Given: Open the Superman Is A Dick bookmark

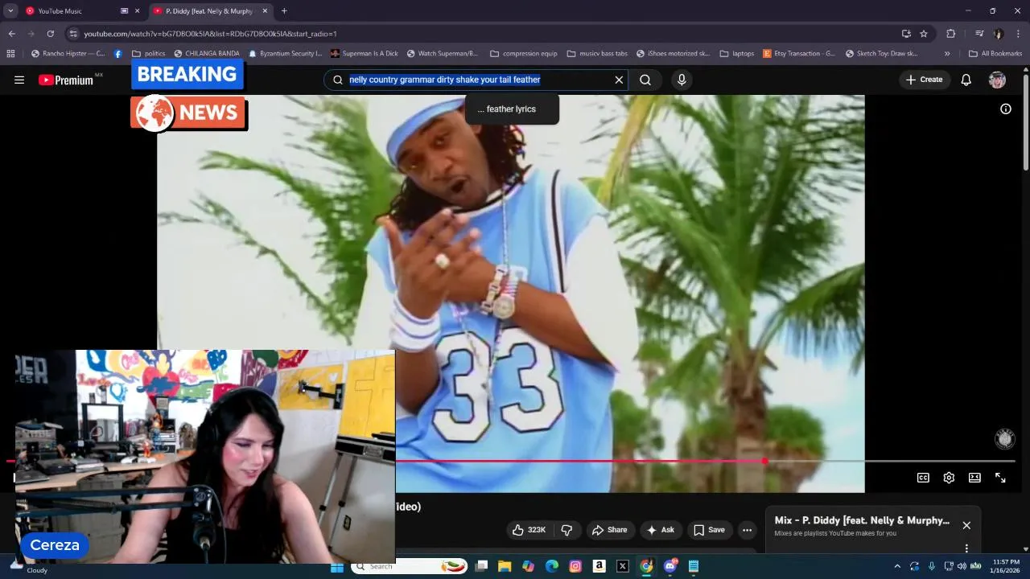Looking at the screenshot, I should 365,54.
